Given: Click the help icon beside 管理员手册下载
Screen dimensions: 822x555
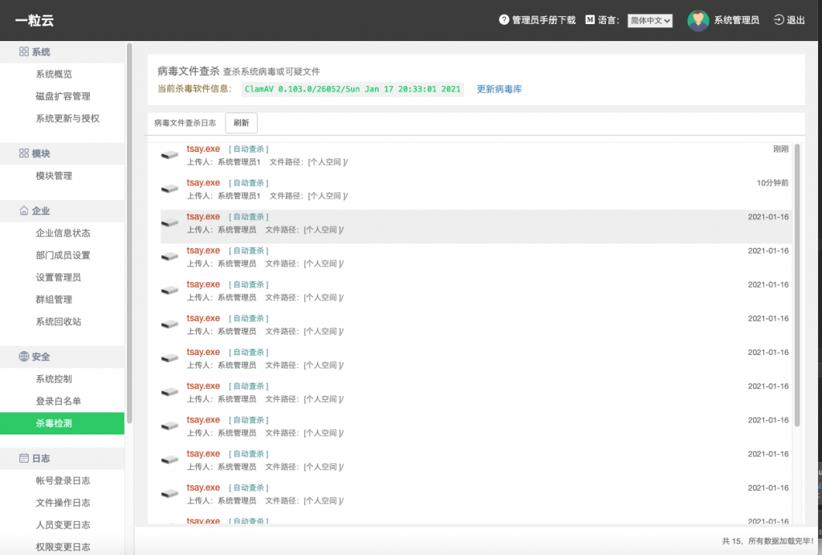Looking at the screenshot, I should point(504,20).
